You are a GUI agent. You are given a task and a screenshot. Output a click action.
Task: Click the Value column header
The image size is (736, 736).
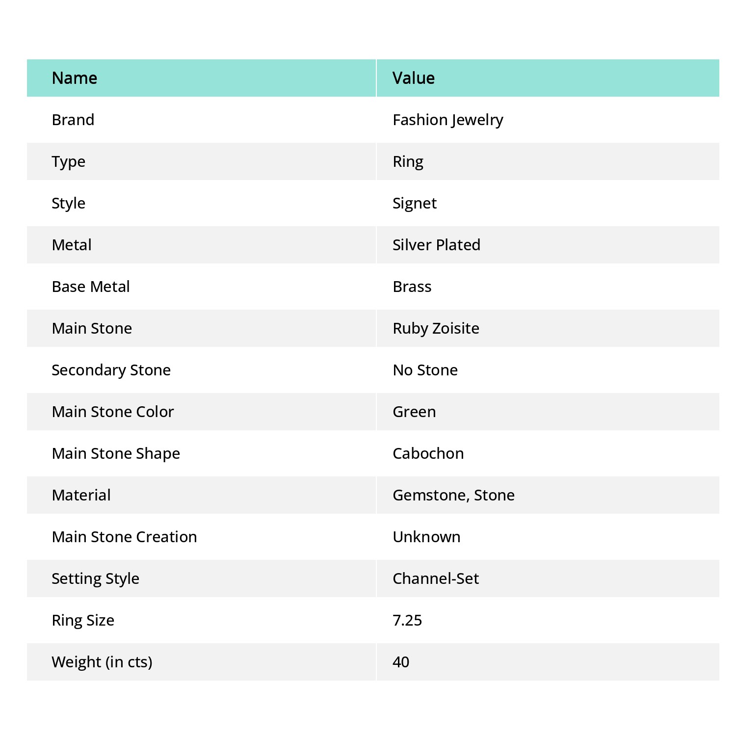[x=414, y=78]
